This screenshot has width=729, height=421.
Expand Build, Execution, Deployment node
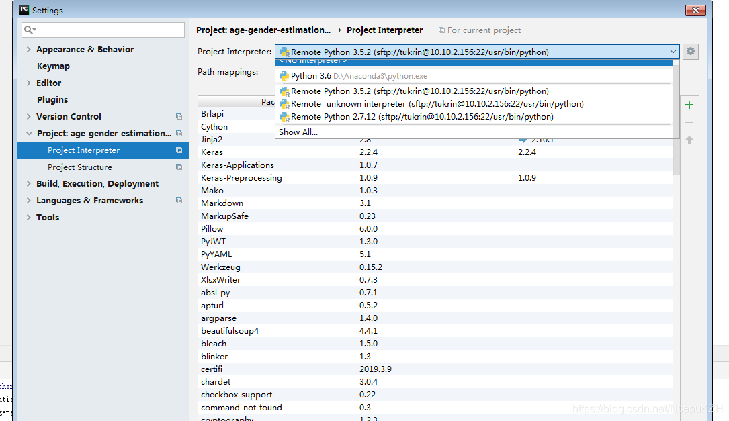[29, 183]
